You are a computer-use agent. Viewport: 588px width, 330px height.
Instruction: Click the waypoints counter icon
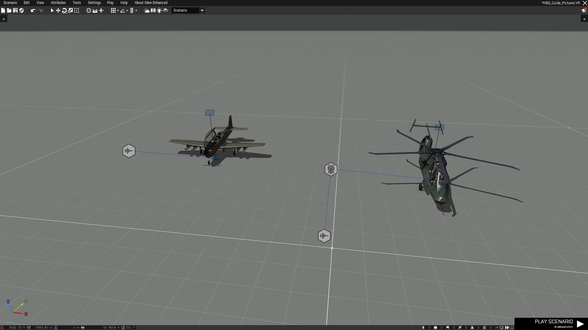coord(460,328)
